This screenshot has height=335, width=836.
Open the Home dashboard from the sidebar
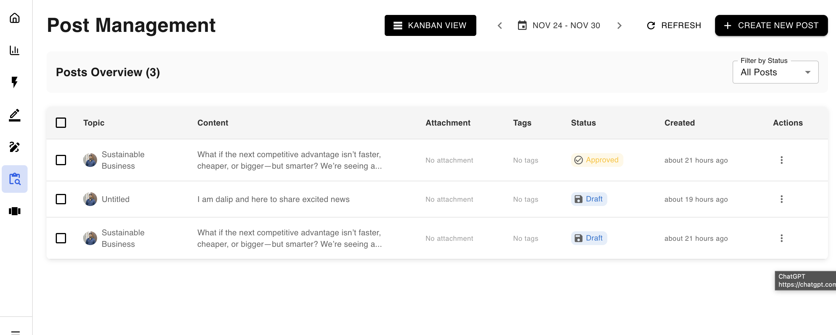(x=15, y=18)
